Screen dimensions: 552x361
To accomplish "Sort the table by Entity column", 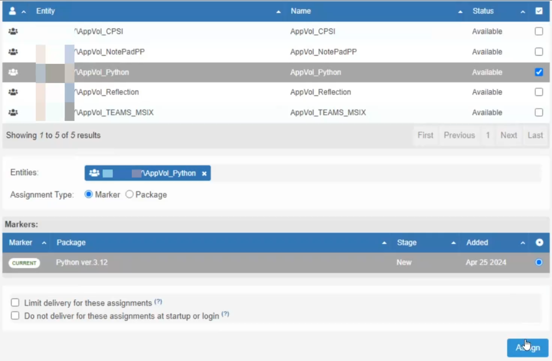I will click(x=278, y=11).
